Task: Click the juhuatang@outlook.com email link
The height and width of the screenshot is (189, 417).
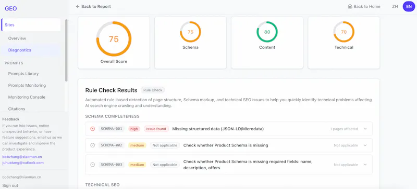Action: pyautogui.click(x=23, y=163)
